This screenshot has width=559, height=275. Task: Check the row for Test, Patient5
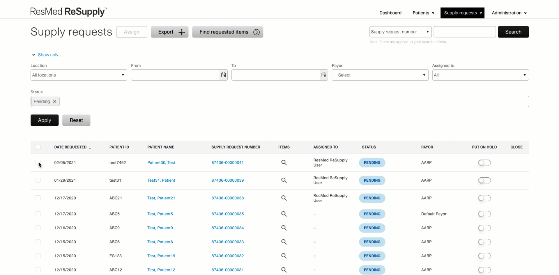[x=38, y=214]
